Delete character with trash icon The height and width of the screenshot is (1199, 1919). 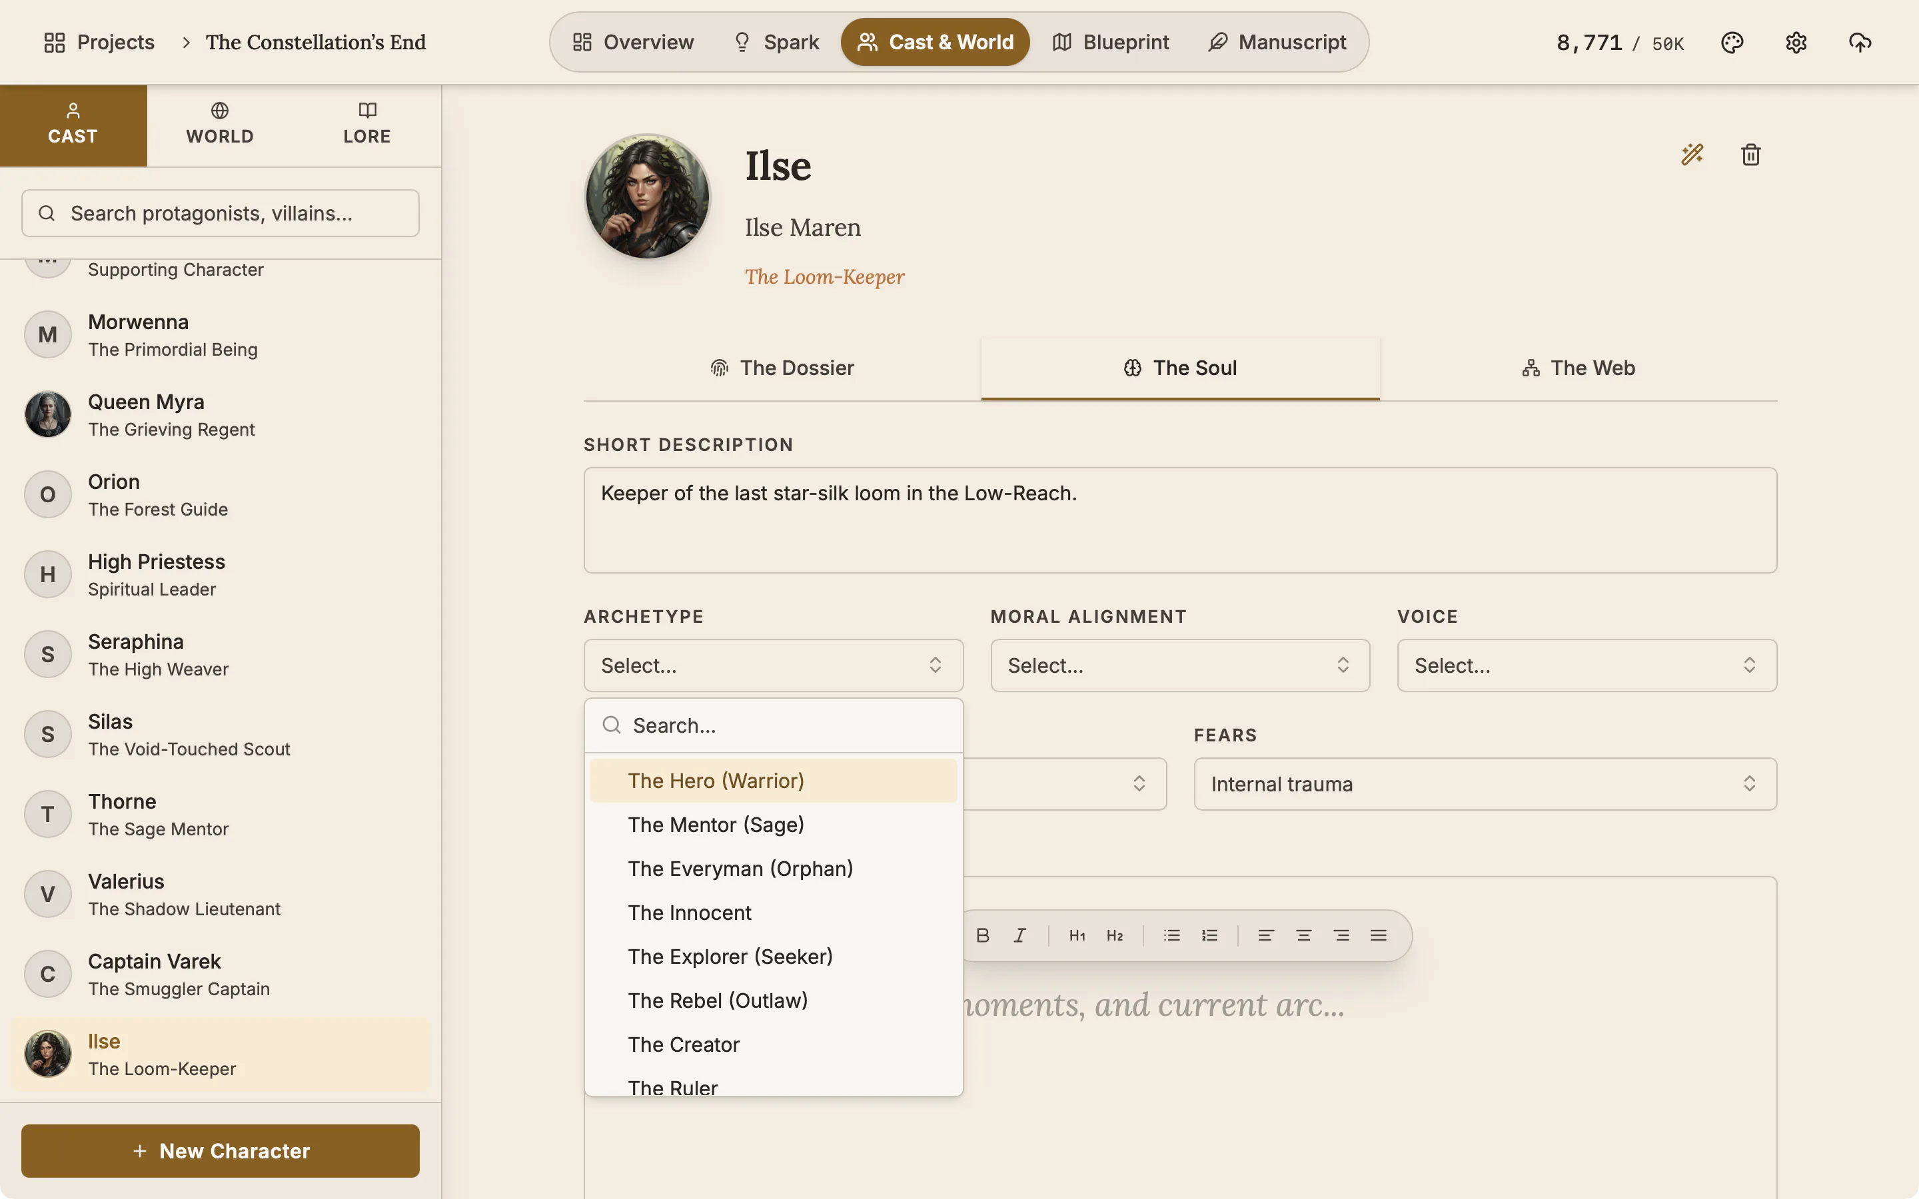coord(1751,154)
